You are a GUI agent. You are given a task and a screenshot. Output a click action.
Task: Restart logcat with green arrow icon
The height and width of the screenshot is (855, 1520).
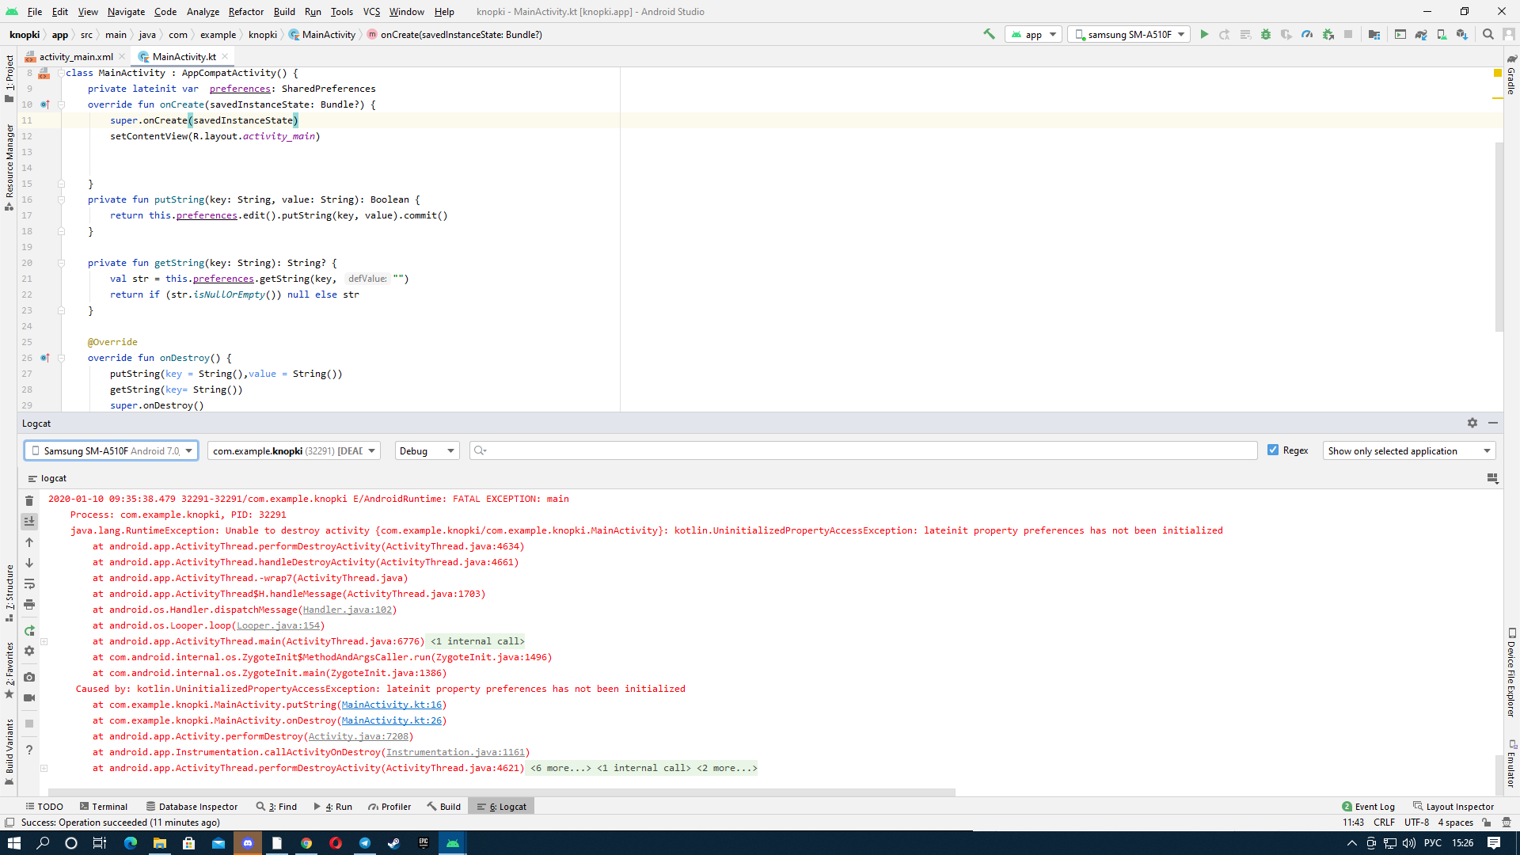(29, 630)
